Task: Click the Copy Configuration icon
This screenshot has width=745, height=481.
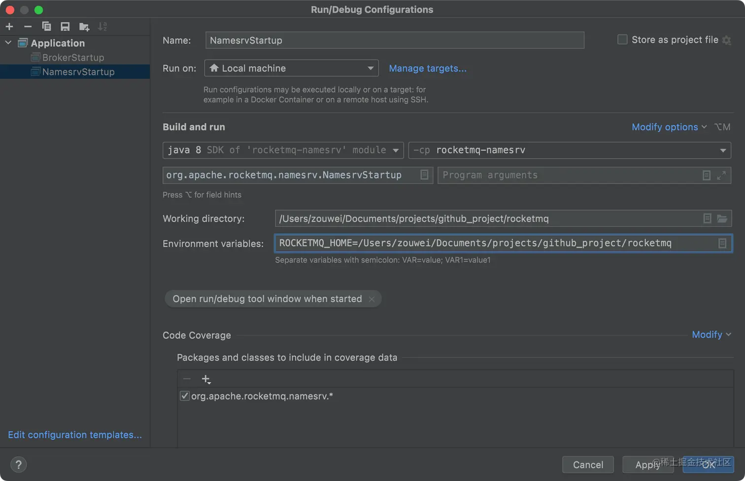Action: pos(46,27)
